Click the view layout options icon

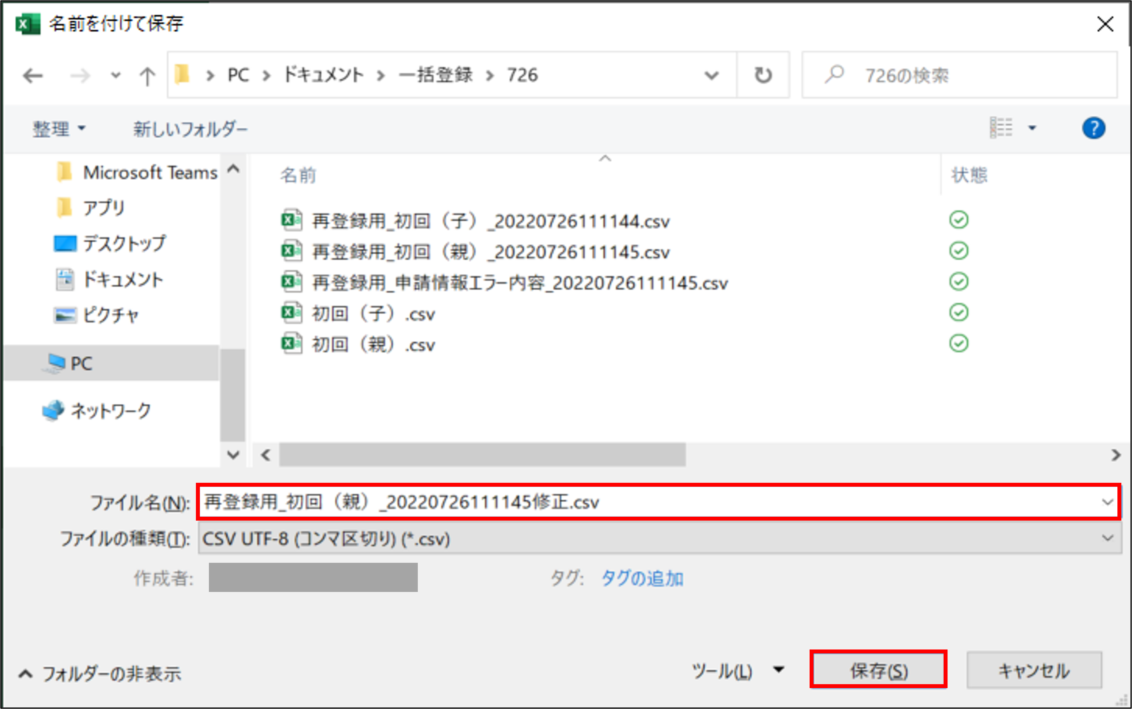coord(1001,128)
